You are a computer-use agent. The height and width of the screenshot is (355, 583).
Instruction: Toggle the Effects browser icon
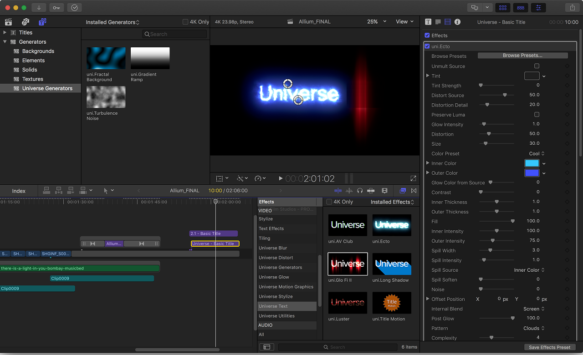click(x=403, y=191)
